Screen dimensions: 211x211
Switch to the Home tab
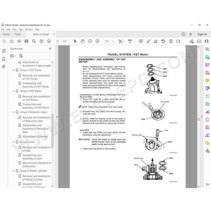click(x=6, y=34)
